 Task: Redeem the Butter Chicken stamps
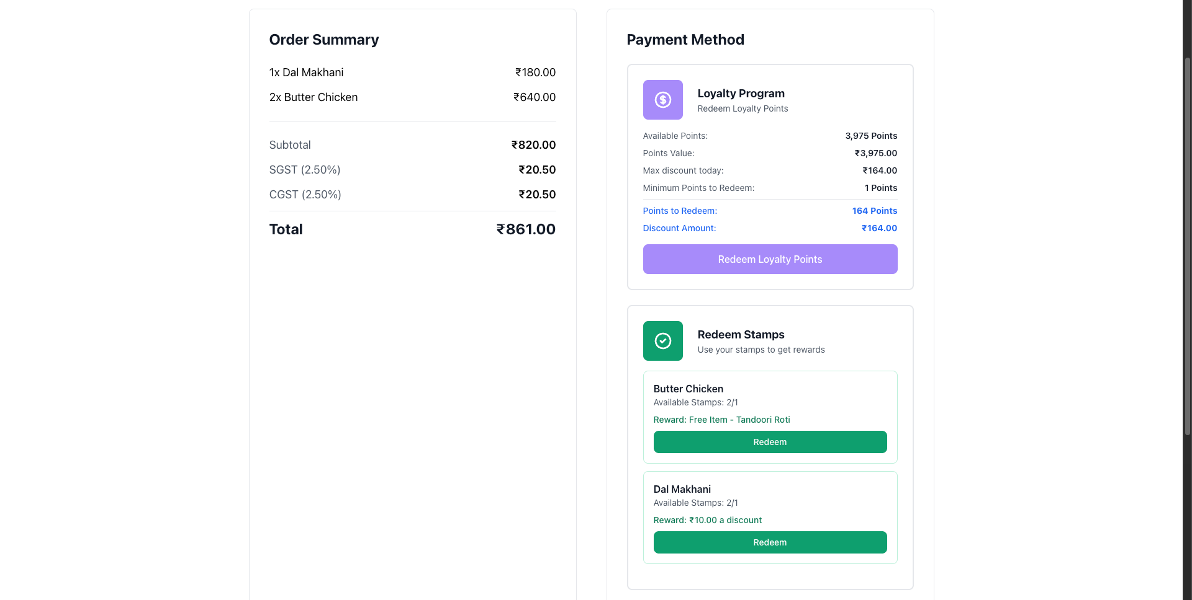770,442
